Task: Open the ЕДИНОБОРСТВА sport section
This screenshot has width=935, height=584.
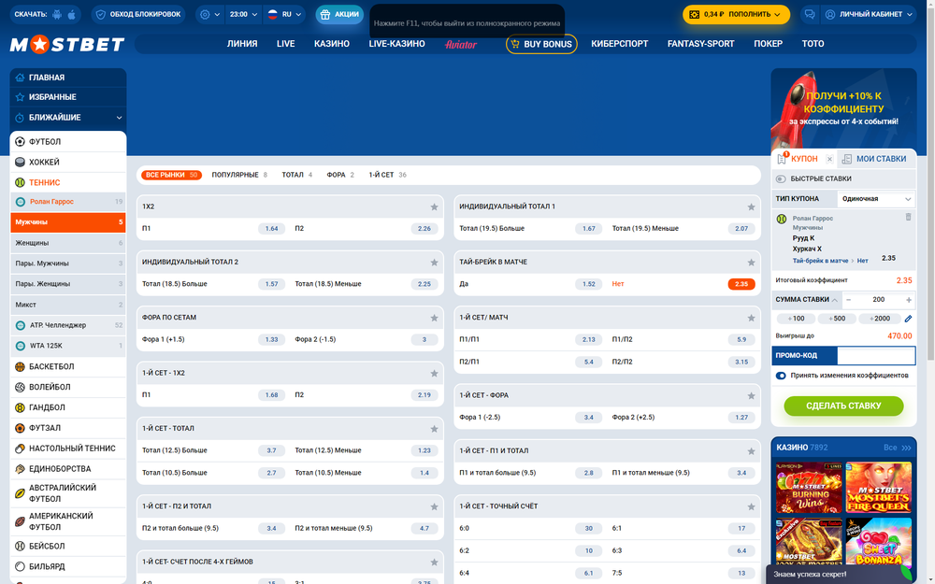Action: coord(68,469)
